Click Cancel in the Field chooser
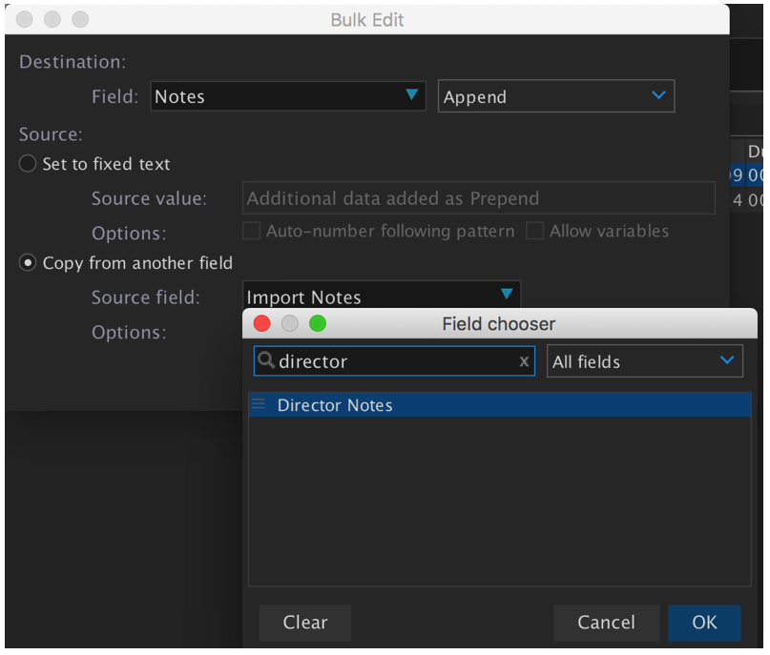Screen dimensions: 770x655 coord(606,622)
